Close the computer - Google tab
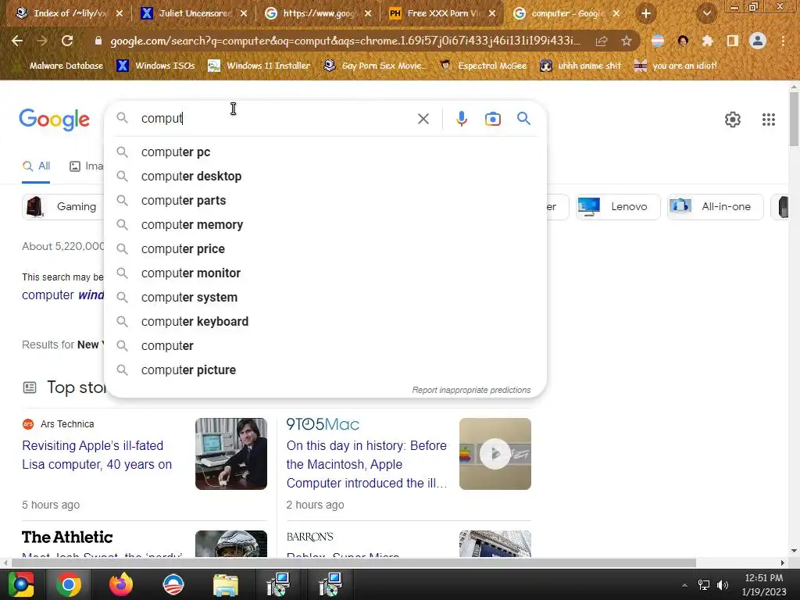 tap(616, 14)
